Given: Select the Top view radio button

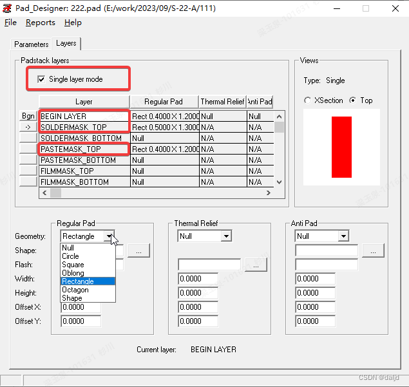Looking at the screenshot, I should coord(352,100).
